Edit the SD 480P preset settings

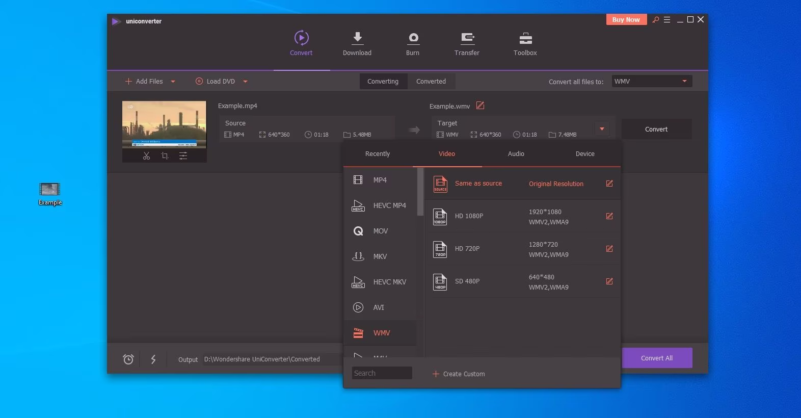[x=609, y=281]
